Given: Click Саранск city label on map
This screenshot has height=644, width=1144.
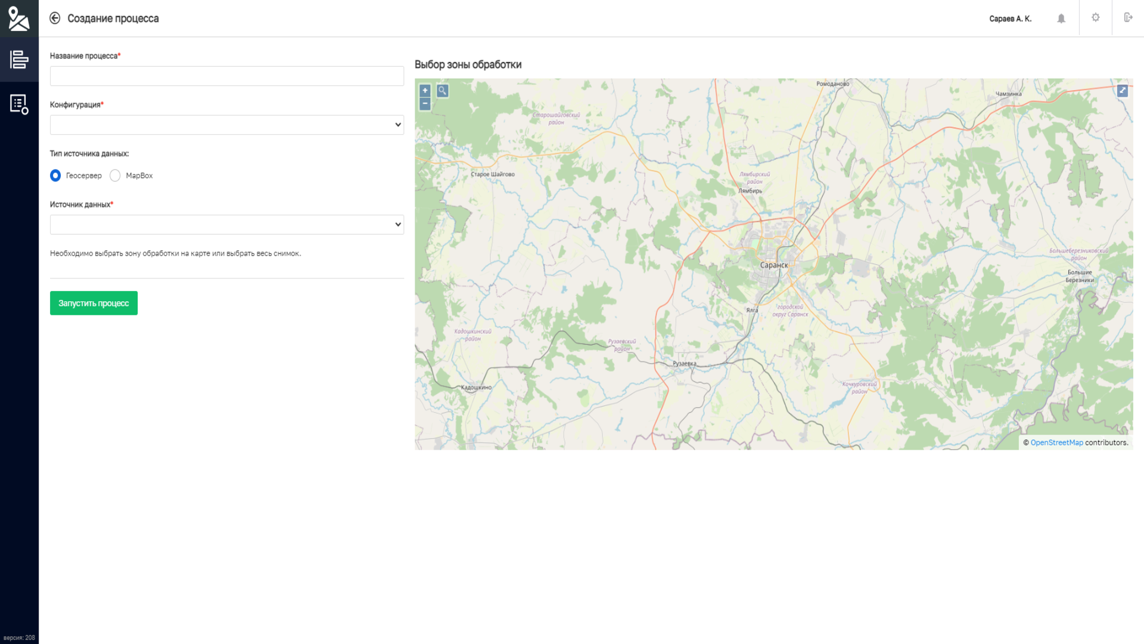Looking at the screenshot, I should pos(774,265).
